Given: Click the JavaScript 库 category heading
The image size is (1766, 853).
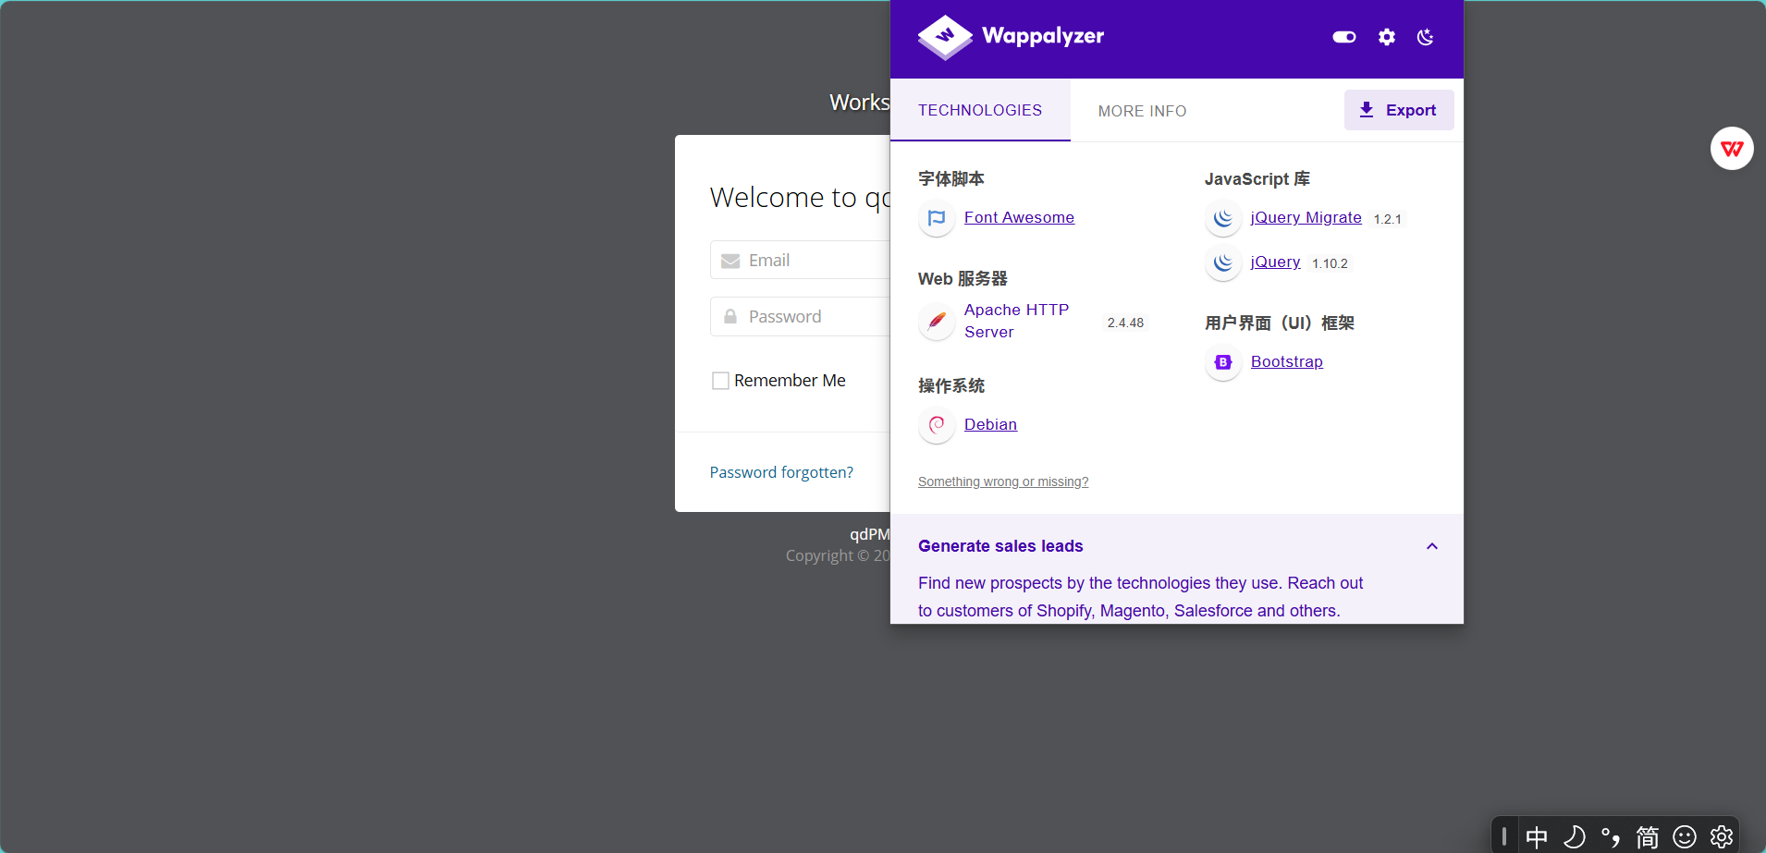Looking at the screenshot, I should click(1257, 178).
